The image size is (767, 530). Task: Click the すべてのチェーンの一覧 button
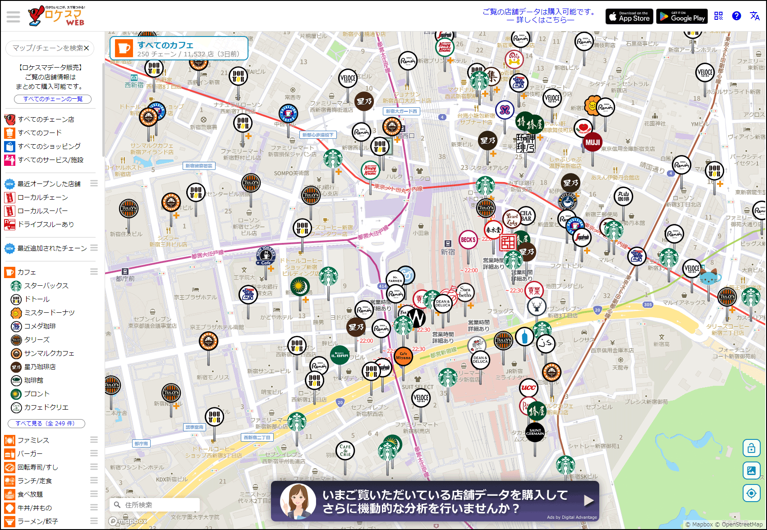53,99
